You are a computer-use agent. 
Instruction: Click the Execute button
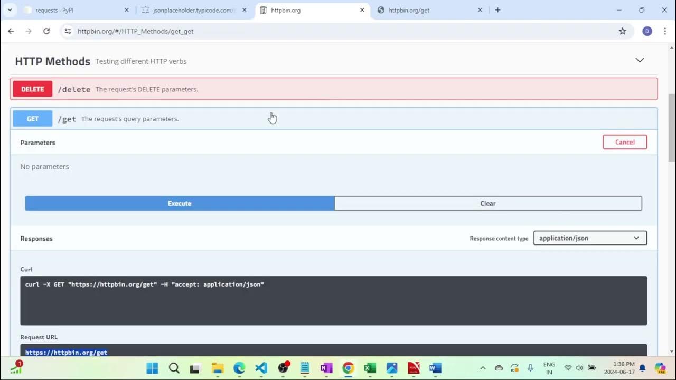(x=180, y=203)
